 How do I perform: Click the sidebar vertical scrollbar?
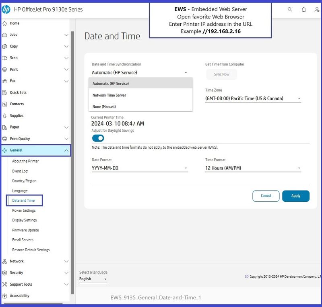click(x=72, y=163)
